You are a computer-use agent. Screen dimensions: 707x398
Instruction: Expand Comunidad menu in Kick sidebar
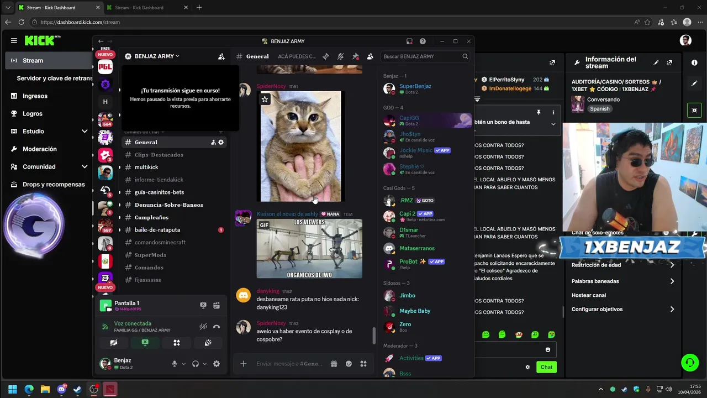pyautogui.click(x=85, y=167)
